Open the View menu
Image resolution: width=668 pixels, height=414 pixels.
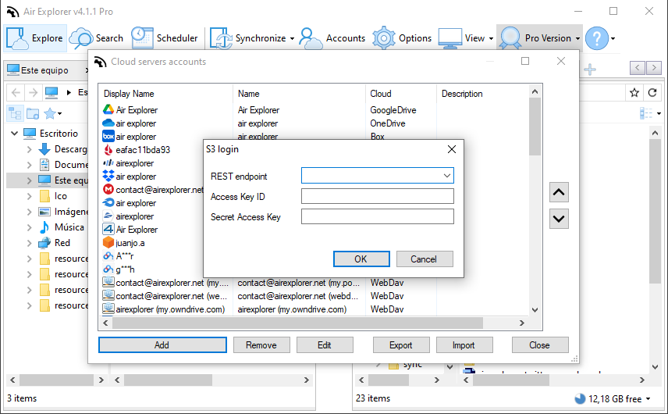tap(466, 38)
